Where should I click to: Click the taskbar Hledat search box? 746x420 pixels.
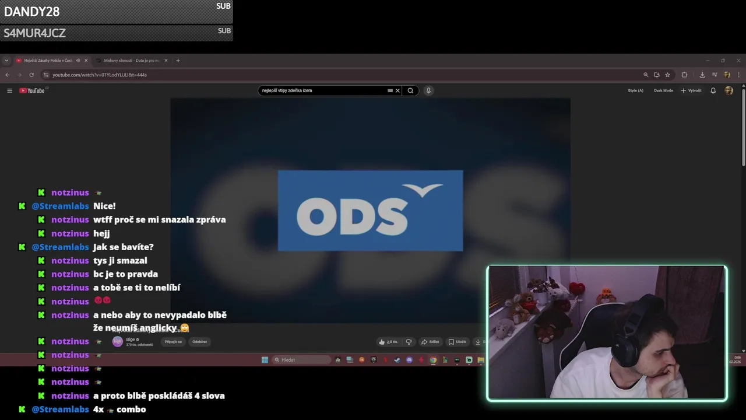(x=302, y=360)
